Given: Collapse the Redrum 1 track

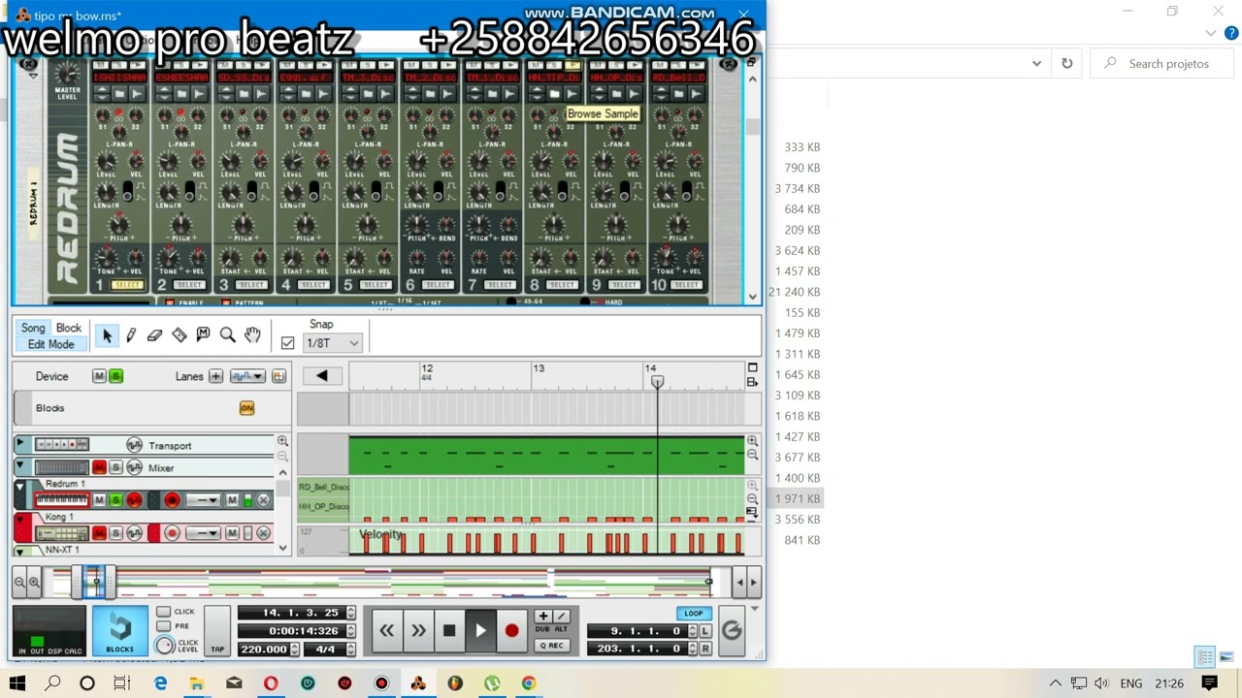Looking at the screenshot, I should coord(20,485).
